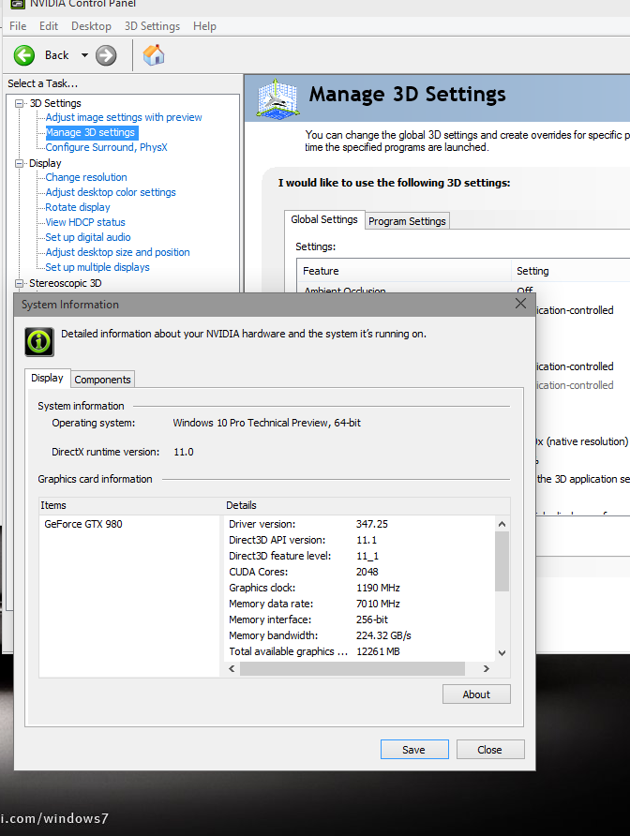Click the Operating system value text
Viewport: 630px width, 836px height.
pyautogui.click(x=267, y=423)
